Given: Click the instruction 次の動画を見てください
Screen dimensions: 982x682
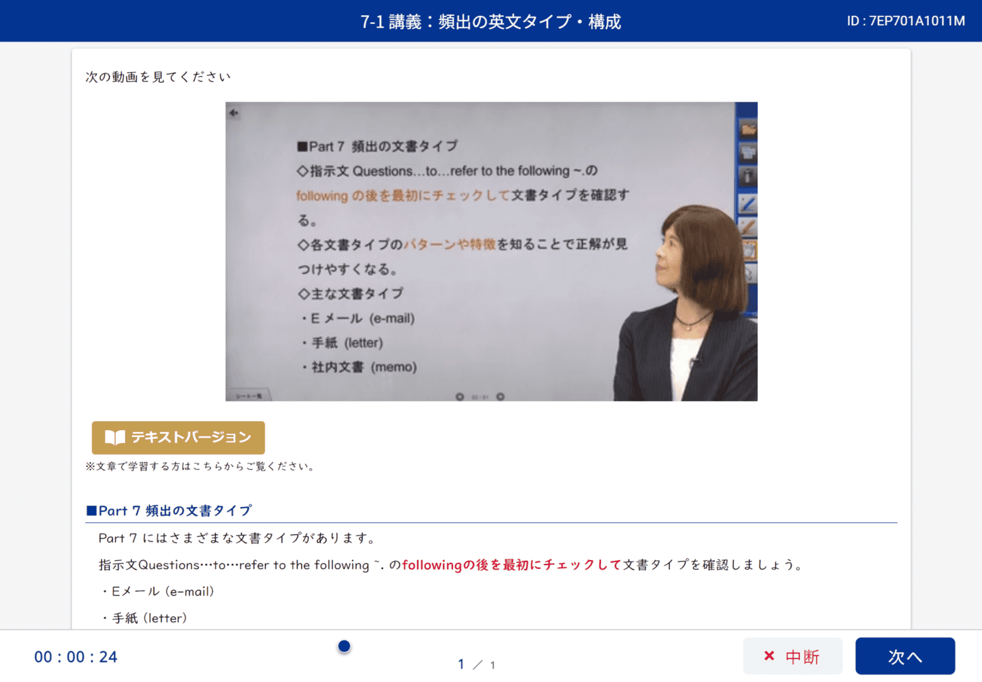Looking at the screenshot, I should 158,76.
